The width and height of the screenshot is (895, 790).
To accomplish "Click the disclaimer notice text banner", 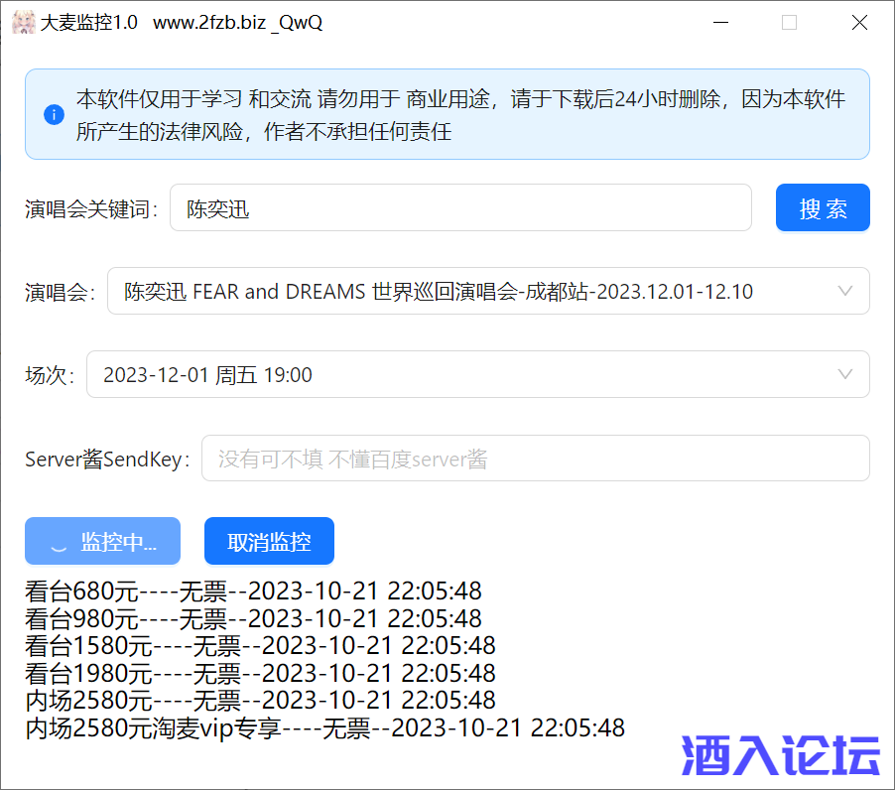I will click(460, 115).
